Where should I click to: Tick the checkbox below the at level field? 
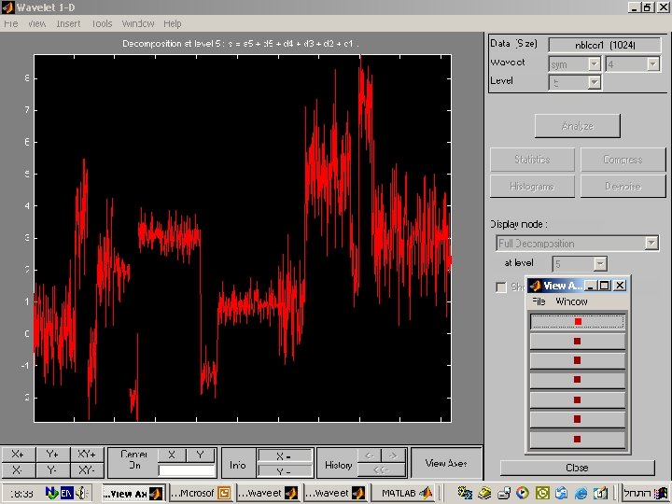(x=501, y=287)
